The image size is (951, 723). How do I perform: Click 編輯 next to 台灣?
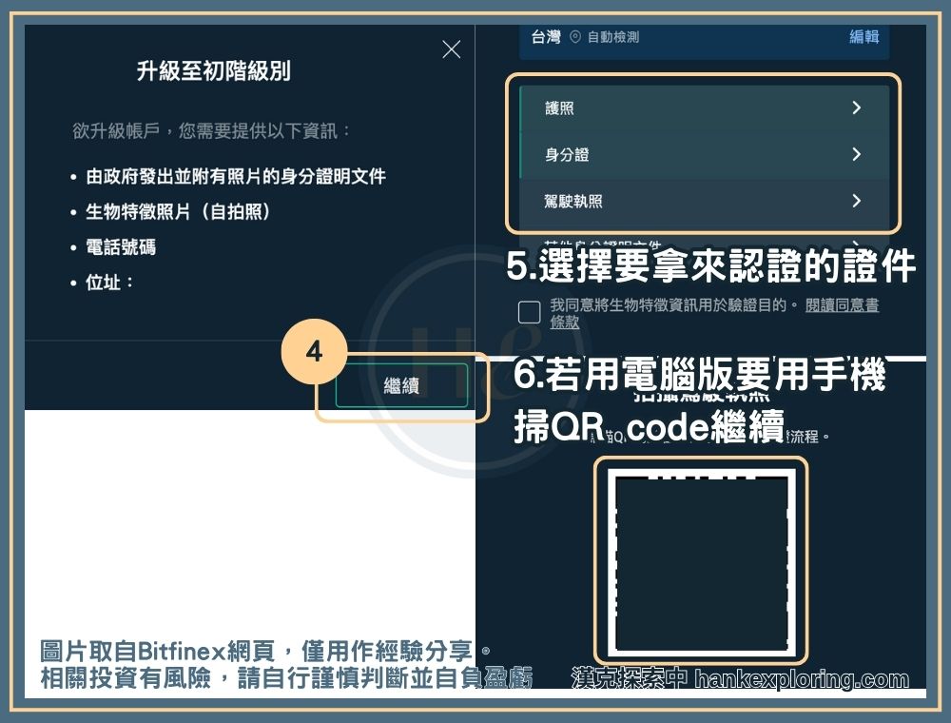pos(864,37)
